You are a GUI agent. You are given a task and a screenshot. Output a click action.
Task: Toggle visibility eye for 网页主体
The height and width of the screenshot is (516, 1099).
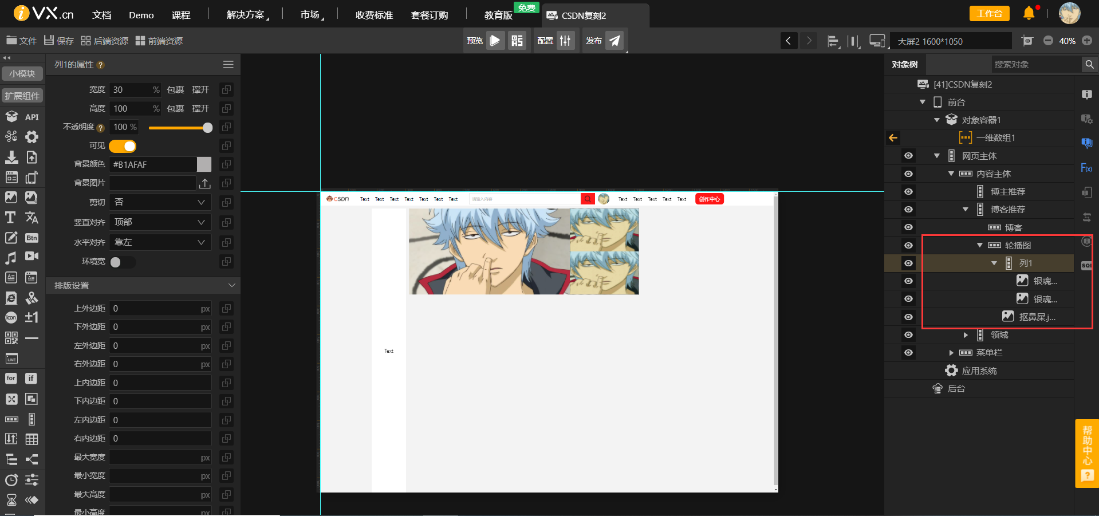point(908,156)
